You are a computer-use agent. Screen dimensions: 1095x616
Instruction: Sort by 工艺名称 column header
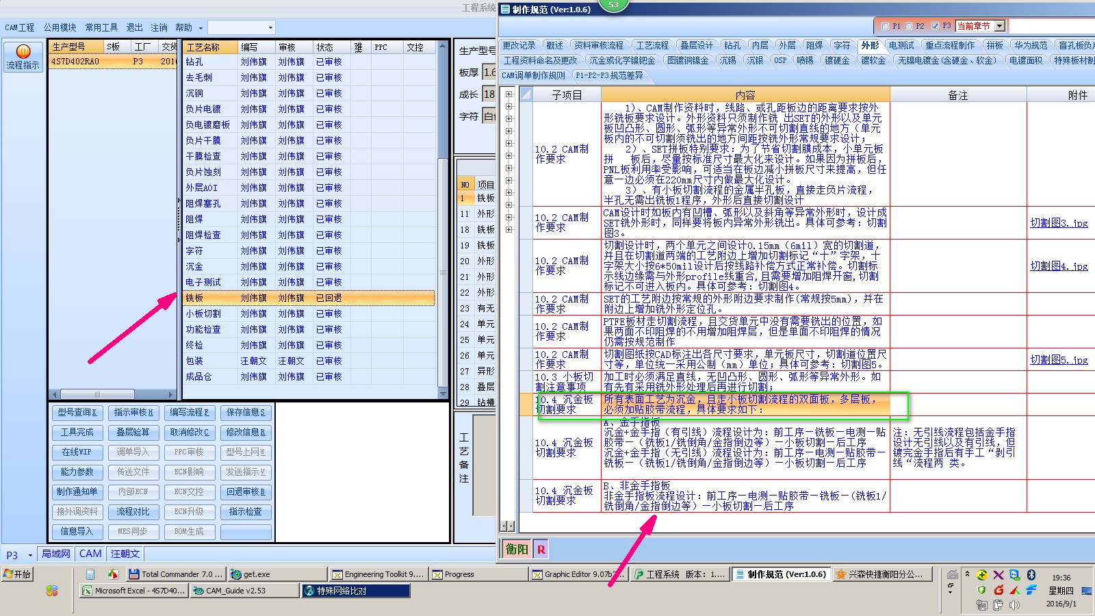click(211, 47)
